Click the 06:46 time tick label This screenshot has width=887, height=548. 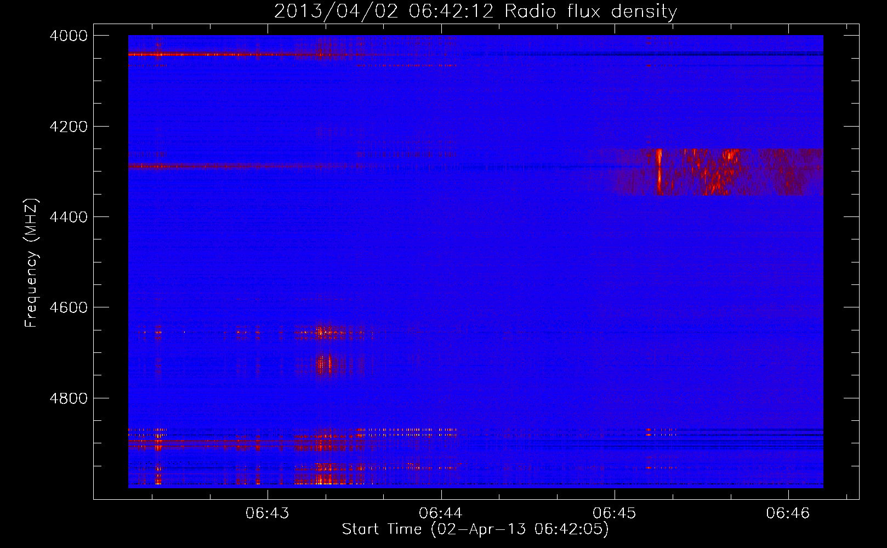788,513
